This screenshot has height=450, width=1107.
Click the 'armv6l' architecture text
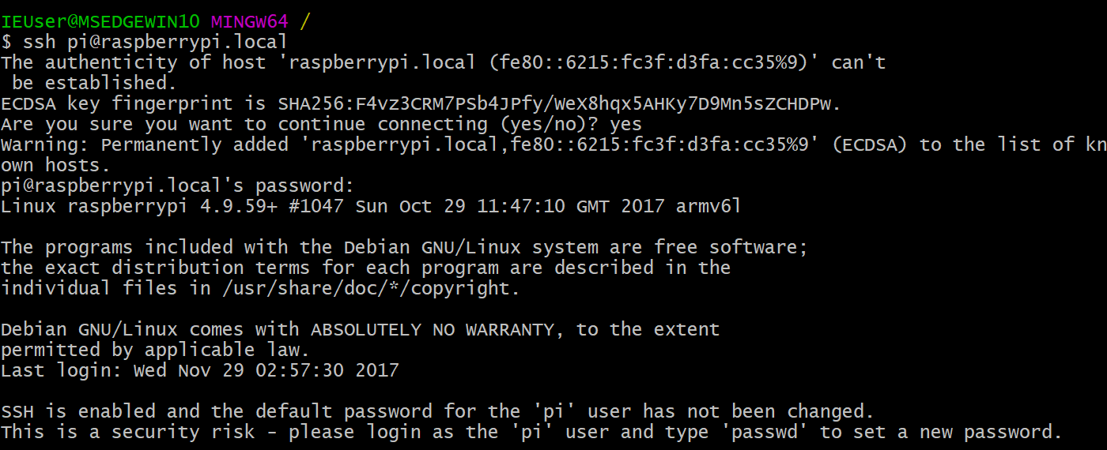click(708, 207)
